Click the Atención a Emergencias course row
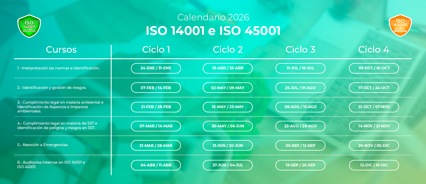 click(x=43, y=145)
